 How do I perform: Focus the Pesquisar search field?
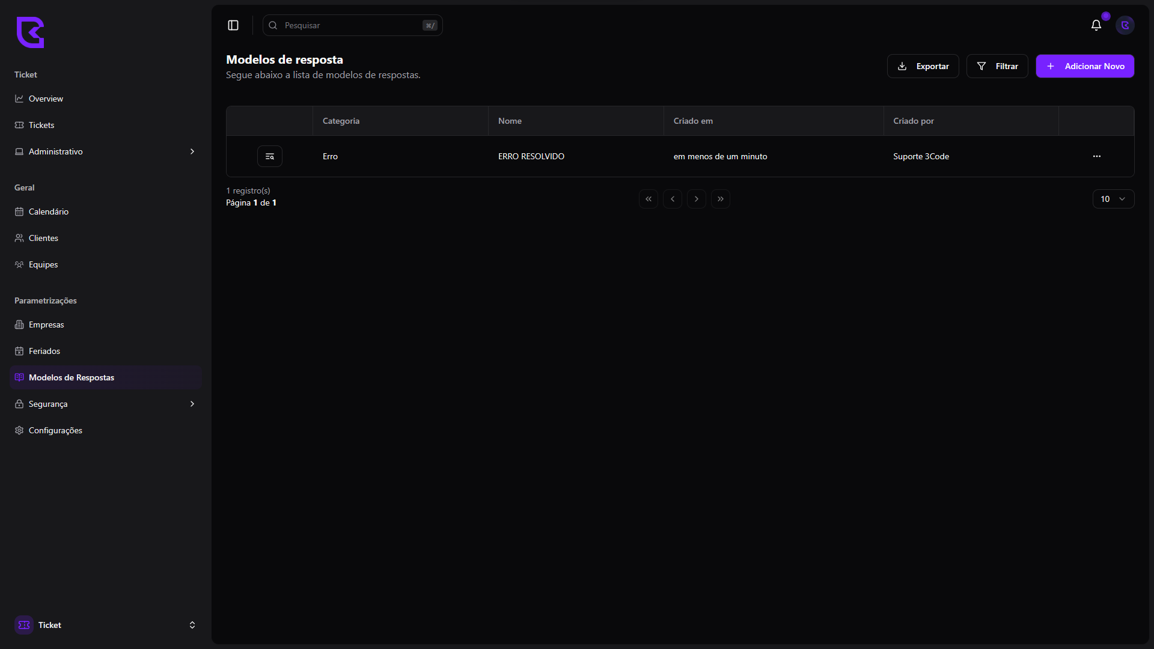pos(352,25)
